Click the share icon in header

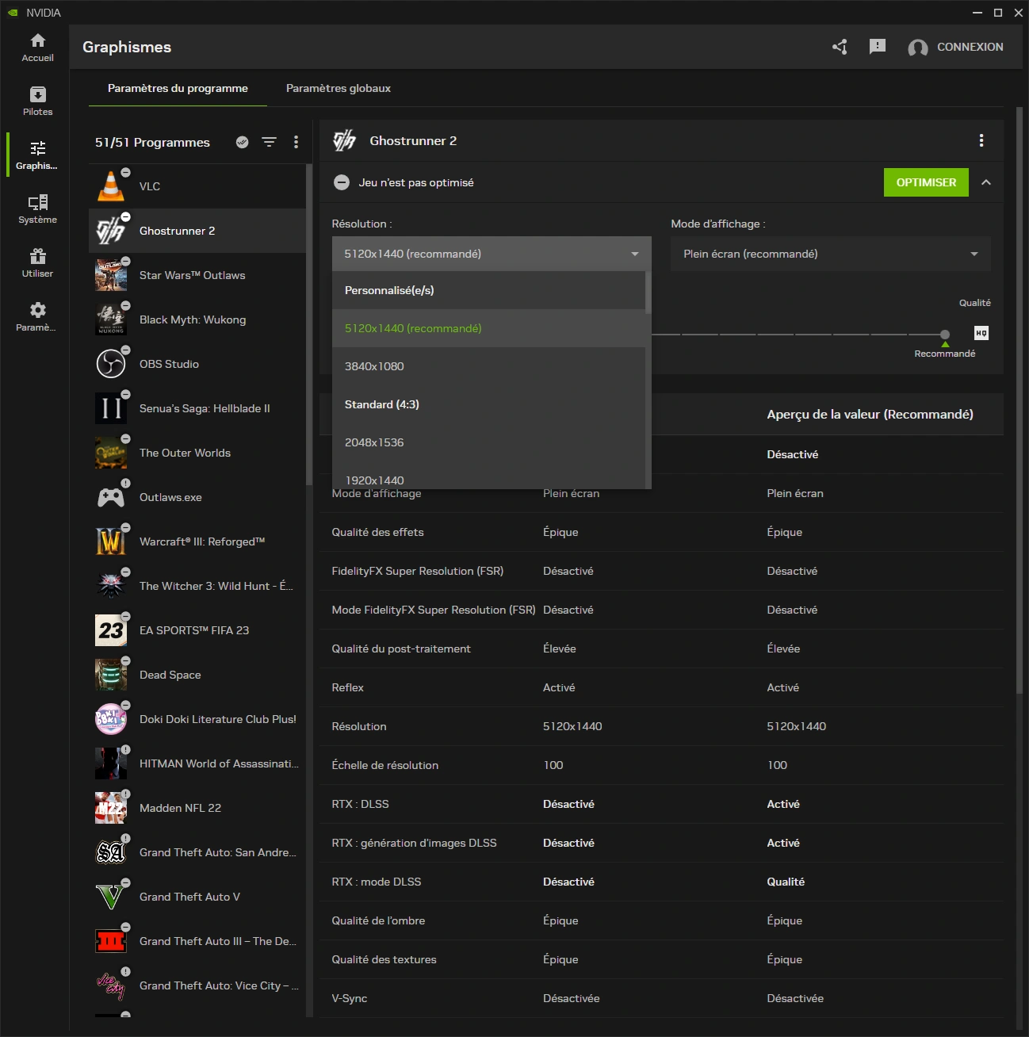(840, 47)
